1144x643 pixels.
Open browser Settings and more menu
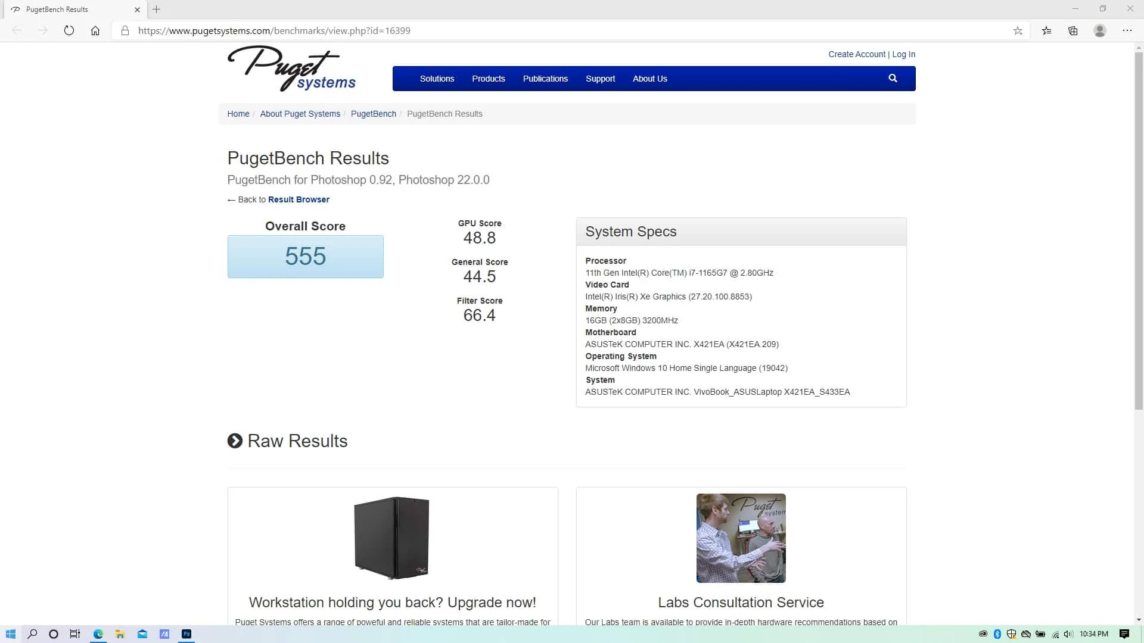(x=1127, y=30)
